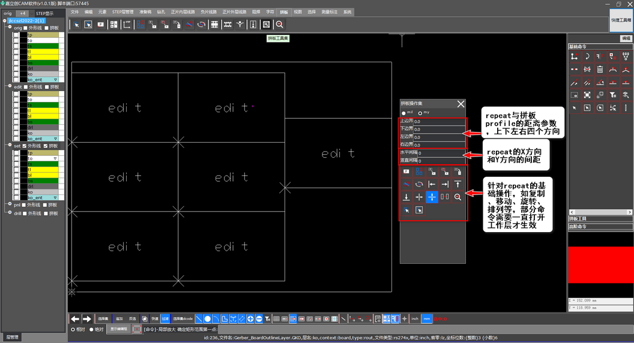The height and width of the screenshot is (343, 634).
Task: Open the 文件 menu
Action: click(x=75, y=12)
